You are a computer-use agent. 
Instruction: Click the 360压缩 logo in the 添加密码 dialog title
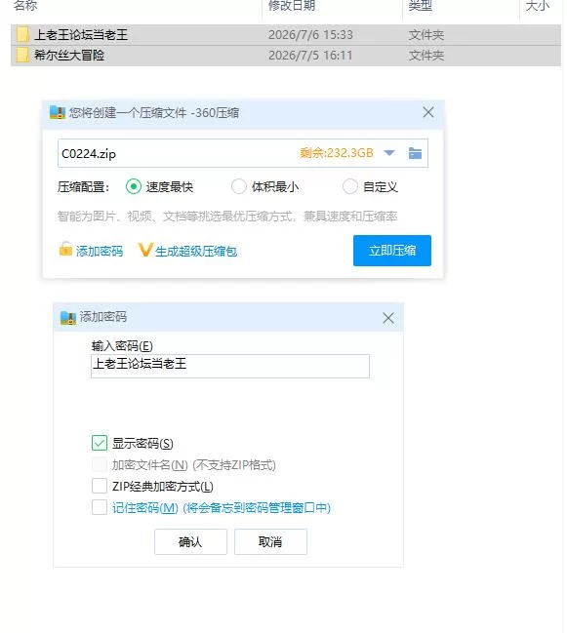click(x=68, y=318)
